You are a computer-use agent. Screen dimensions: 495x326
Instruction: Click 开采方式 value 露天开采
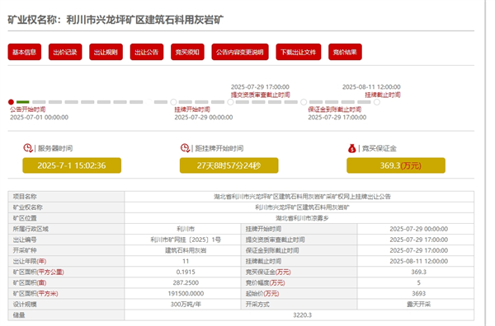click(418, 305)
